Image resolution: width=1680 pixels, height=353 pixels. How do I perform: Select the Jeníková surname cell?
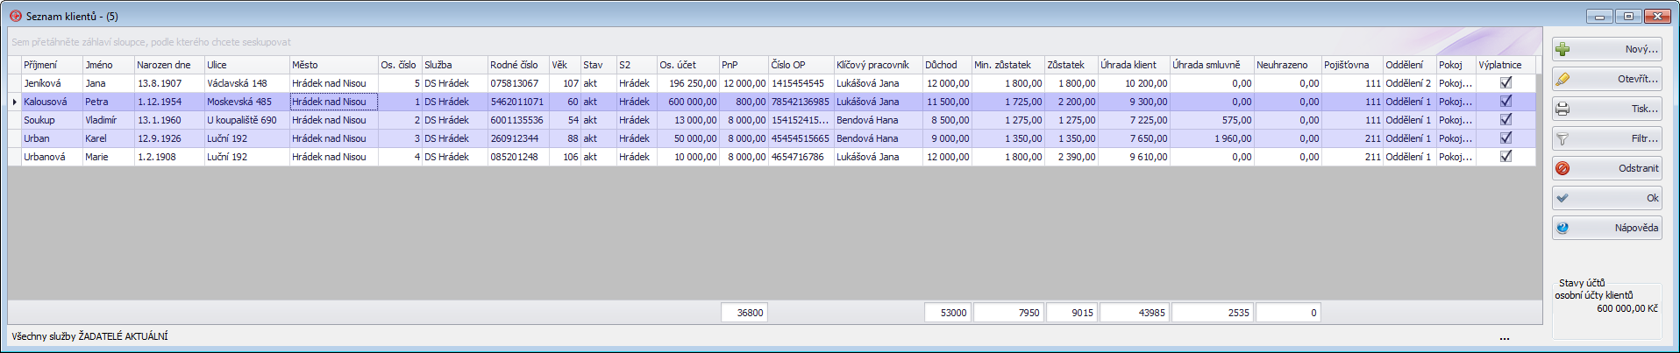tap(52, 83)
